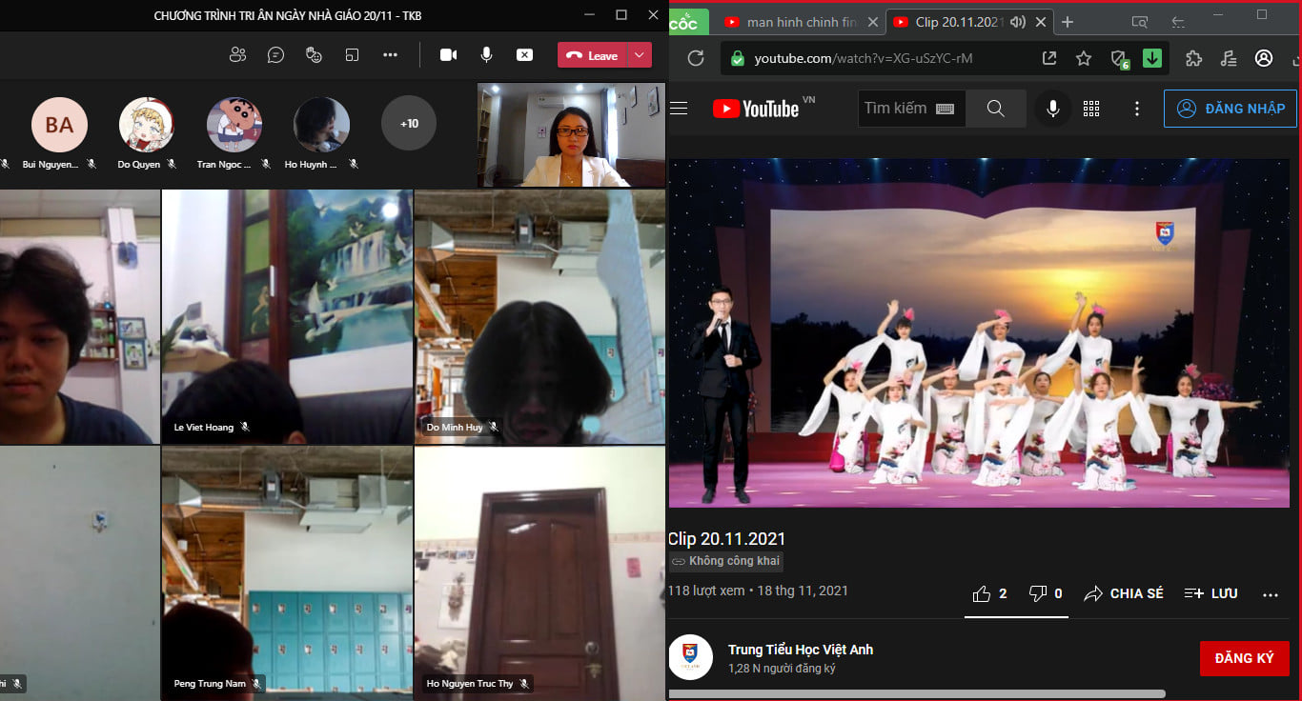Select the Tran Ngoc participant avatar
Image resolution: width=1302 pixels, height=701 pixels.
tap(234, 125)
